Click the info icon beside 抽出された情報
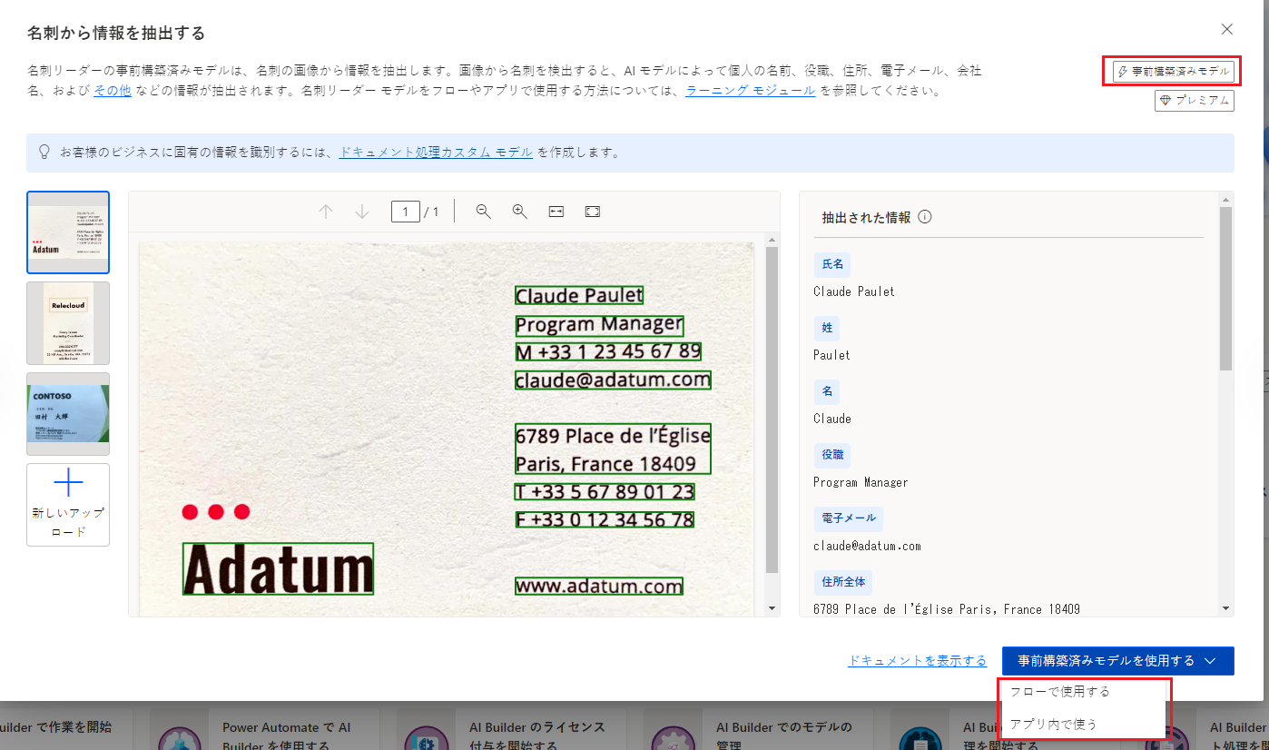Viewport: 1269px width, 750px height. coord(925,217)
